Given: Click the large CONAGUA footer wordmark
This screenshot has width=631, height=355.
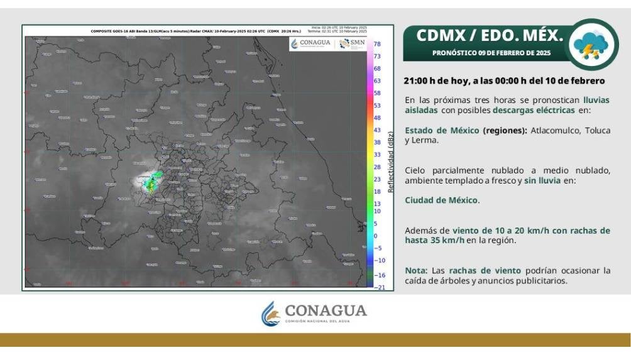Looking at the screenshot, I should click(x=326, y=310).
